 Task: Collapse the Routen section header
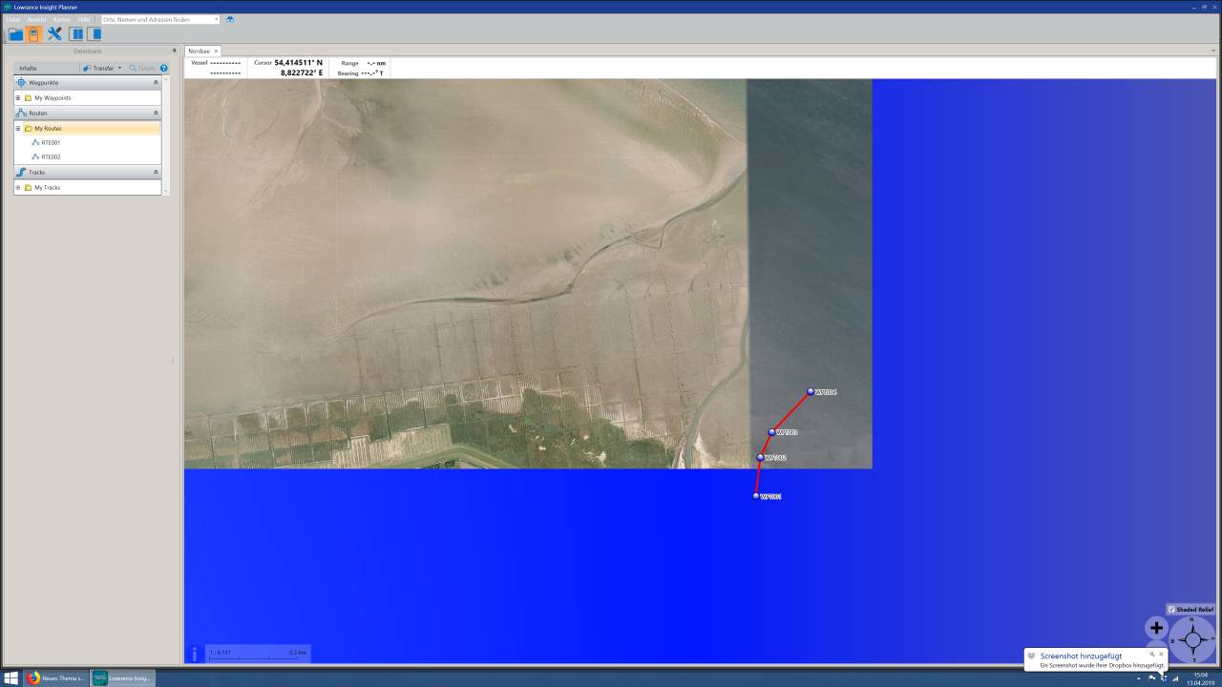156,113
